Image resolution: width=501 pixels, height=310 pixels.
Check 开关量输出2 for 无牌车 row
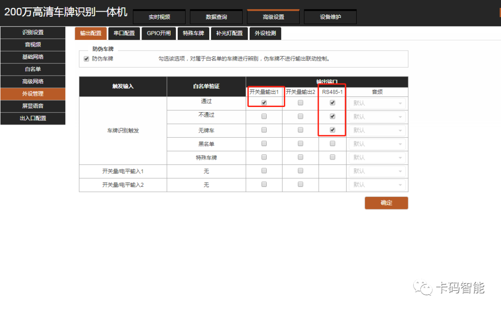300,130
